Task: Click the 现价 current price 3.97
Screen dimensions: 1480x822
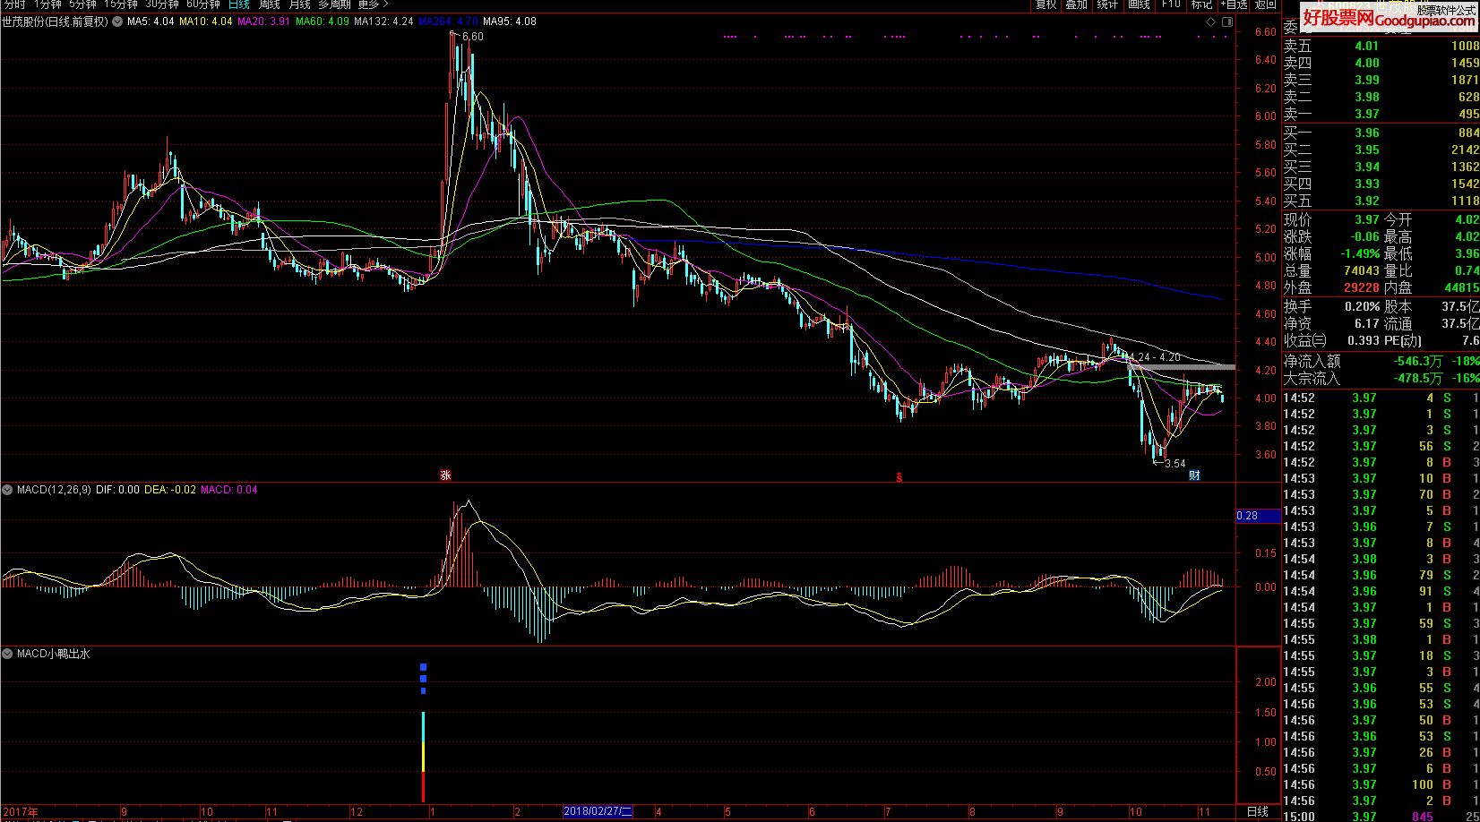Action: 1366,219
